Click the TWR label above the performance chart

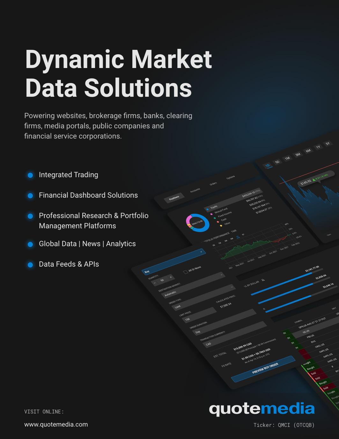[x=234, y=231]
